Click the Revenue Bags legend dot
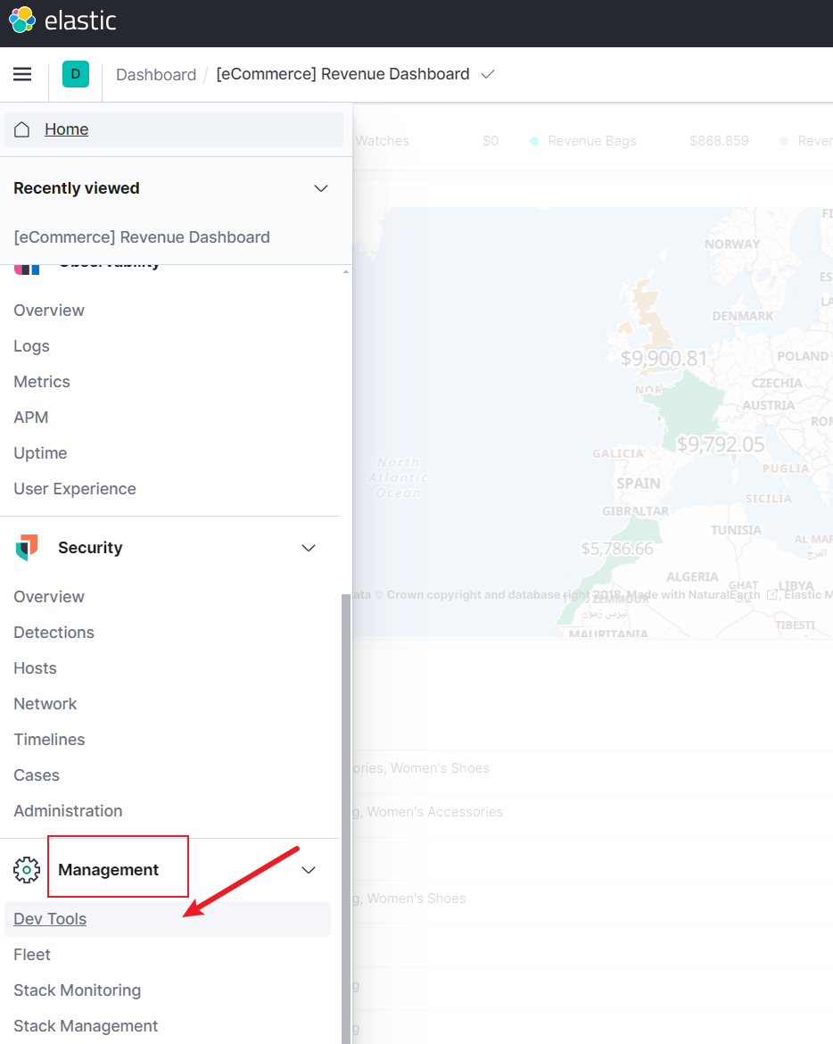This screenshot has height=1044, width=833. click(x=534, y=141)
